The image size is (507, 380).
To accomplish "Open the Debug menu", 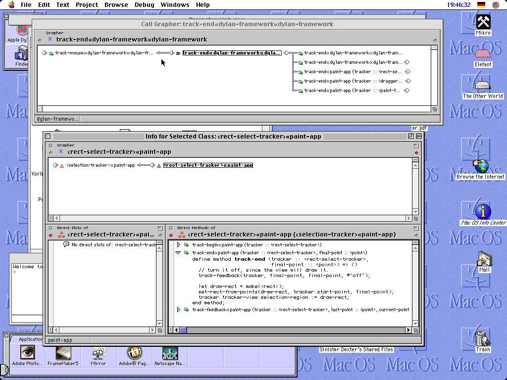I will [x=144, y=5].
